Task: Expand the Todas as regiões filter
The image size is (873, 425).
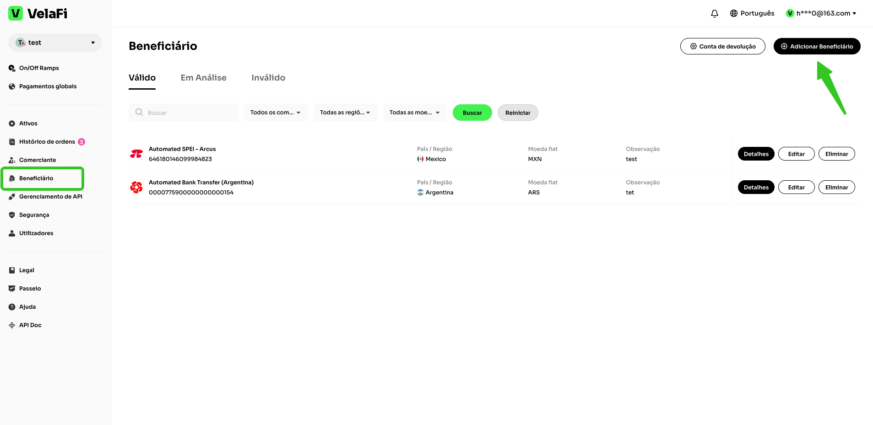Action: coord(345,113)
